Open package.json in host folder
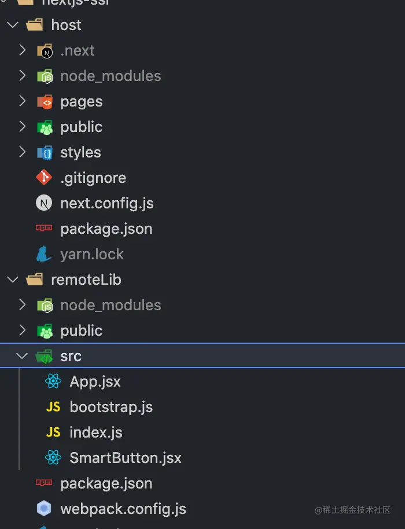 click(106, 229)
